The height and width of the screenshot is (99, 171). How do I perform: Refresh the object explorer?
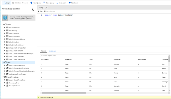33,10
